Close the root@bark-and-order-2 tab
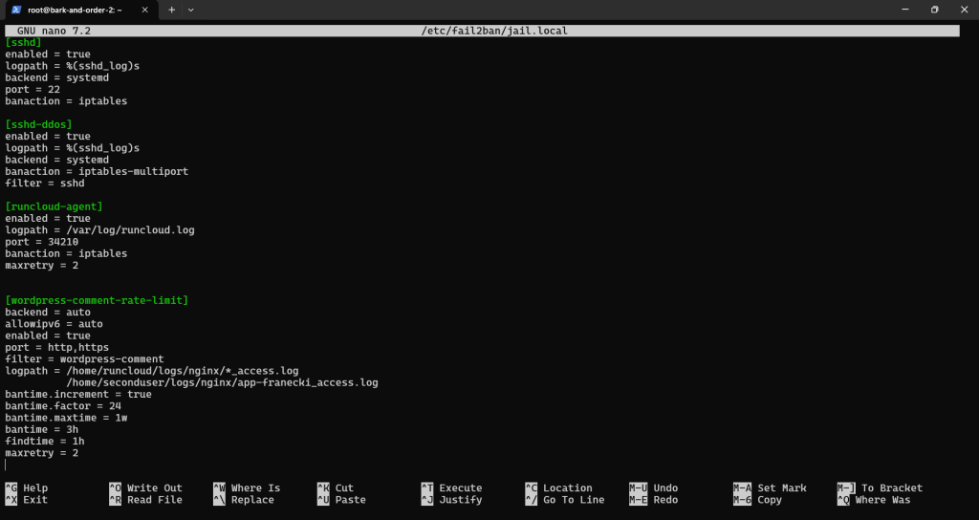This screenshot has height=520, width=979. point(148,10)
